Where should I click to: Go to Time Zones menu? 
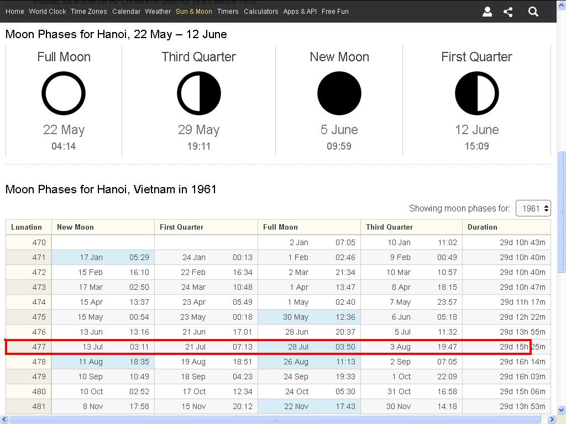88,12
